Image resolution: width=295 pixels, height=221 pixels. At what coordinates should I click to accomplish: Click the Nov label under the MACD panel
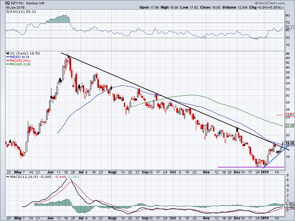[206, 218]
